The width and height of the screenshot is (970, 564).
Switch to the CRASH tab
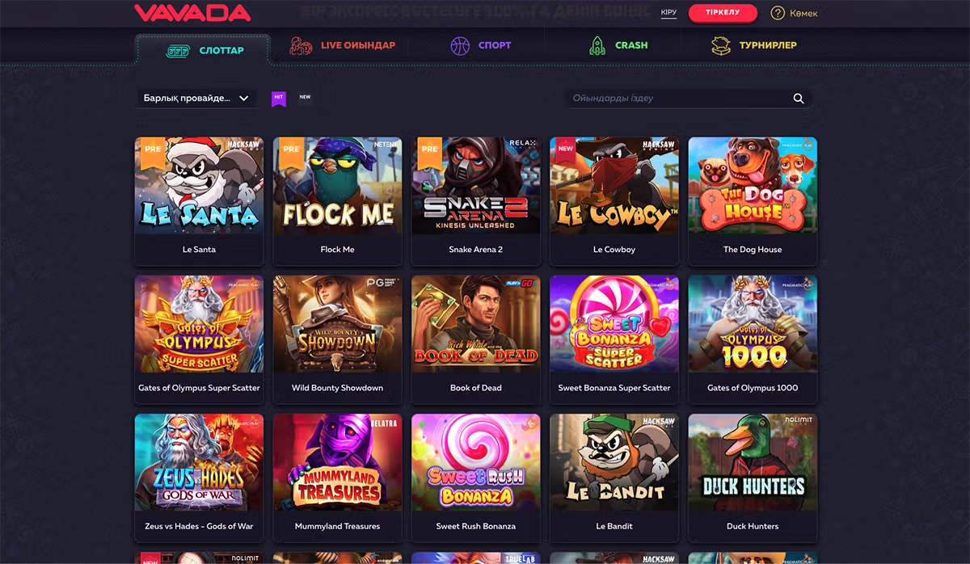(x=619, y=46)
